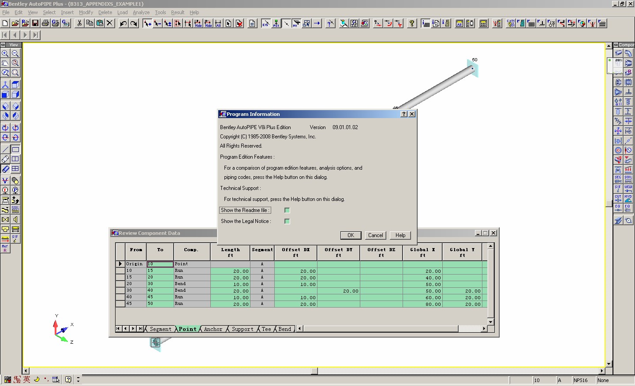Click the PS1 toolbar icon

(x=276, y=23)
